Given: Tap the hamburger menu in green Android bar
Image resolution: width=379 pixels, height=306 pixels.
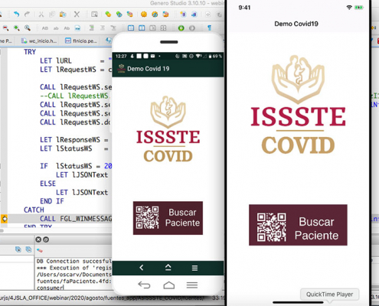Looking at the screenshot, I should pyautogui.click(x=194, y=268).
